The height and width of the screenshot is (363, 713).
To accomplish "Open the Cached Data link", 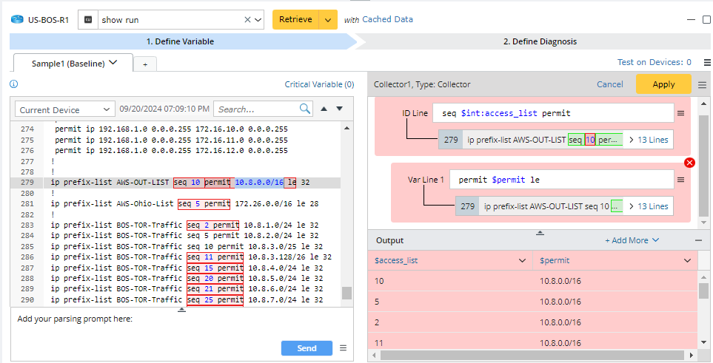I will coord(387,19).
